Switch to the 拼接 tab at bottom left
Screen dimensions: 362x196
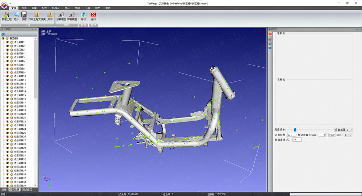(x=4, y=189)
